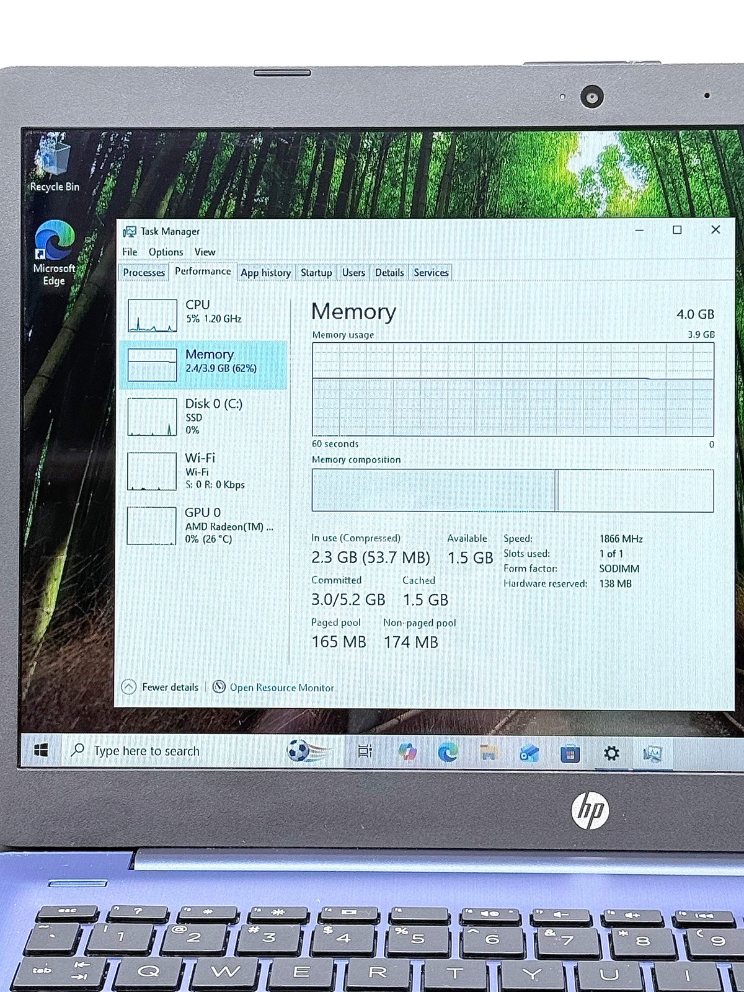Image resolution: width=744 pixels, height=992 pixels.
Task: Open the File menu
Action: click(x=130, y=252)
